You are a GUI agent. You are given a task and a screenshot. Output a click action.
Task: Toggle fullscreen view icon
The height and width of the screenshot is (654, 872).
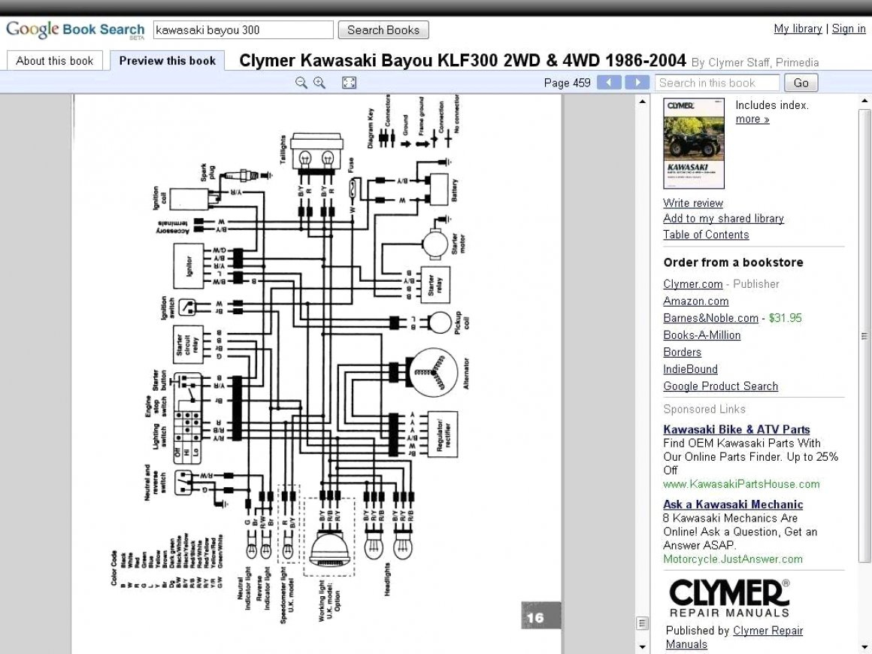(349, 83)
